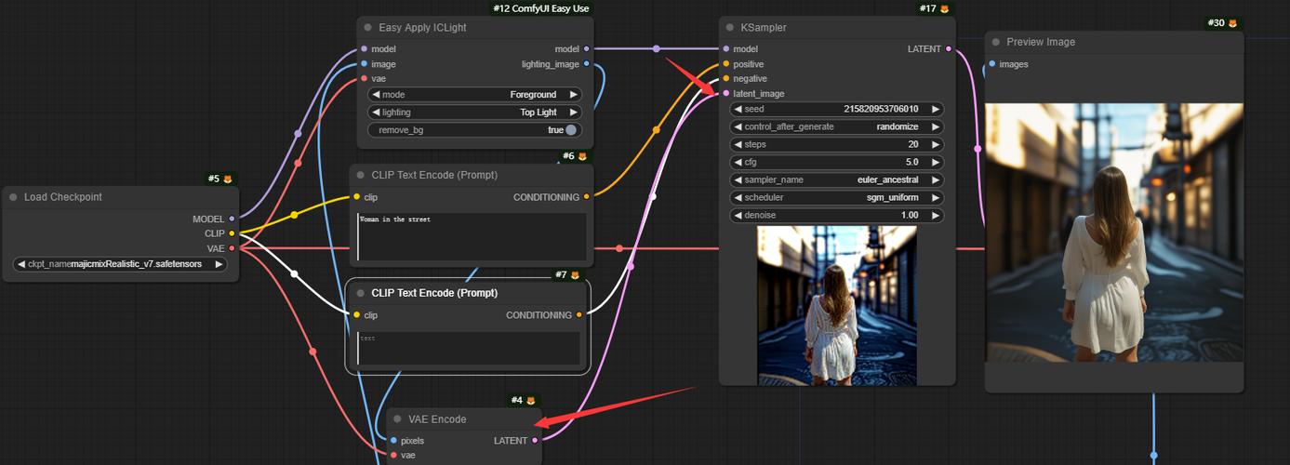Viewport: 1290px width, 465px height.
Task: Open the ckpt_name checkpoint dropdown
Action: [121, 264]
